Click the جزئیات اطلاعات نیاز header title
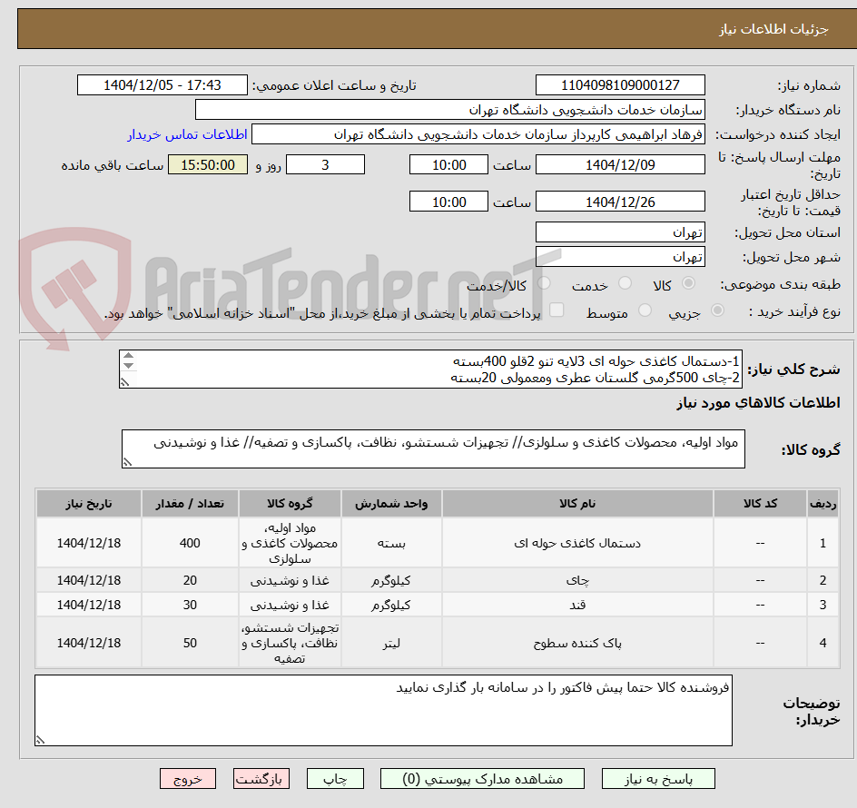This screenshot has height=808, width=857. 773,29
